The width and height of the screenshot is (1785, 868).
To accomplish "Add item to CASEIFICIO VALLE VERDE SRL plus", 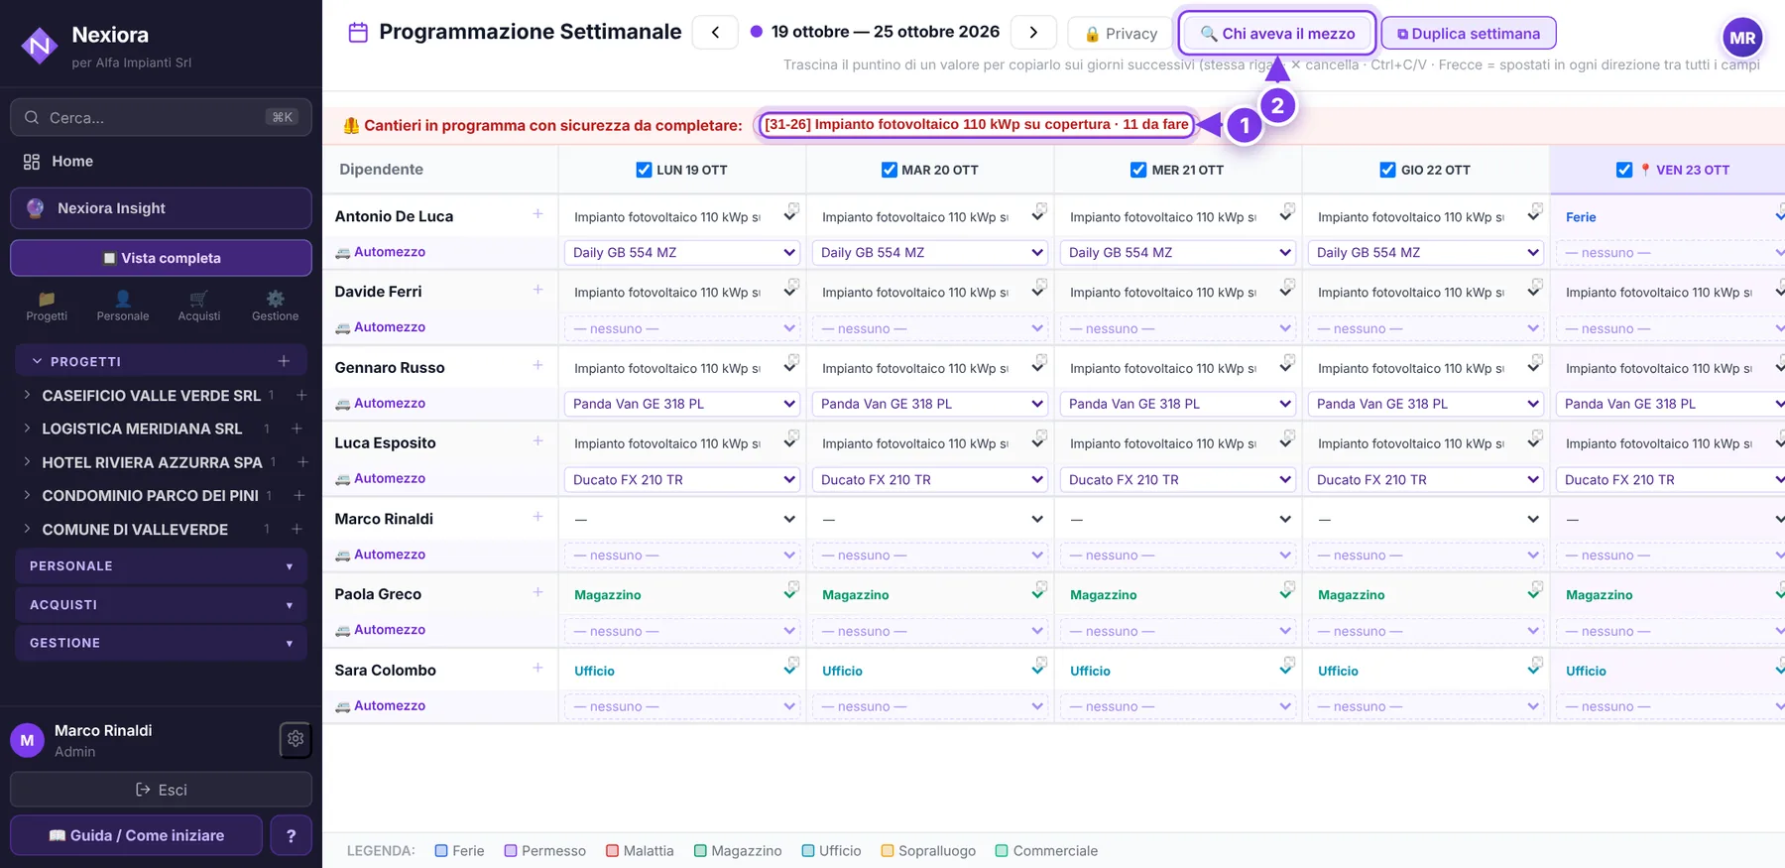I will pos(301,395).
